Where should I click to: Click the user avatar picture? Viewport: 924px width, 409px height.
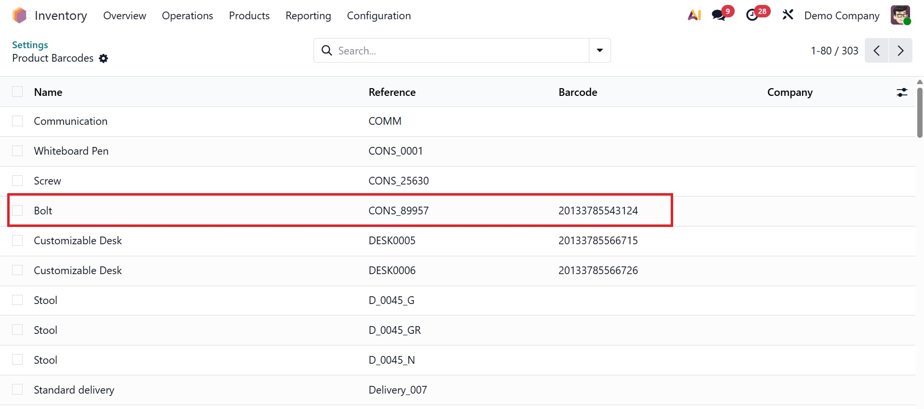pyautogui.click(x=900, y=15)
